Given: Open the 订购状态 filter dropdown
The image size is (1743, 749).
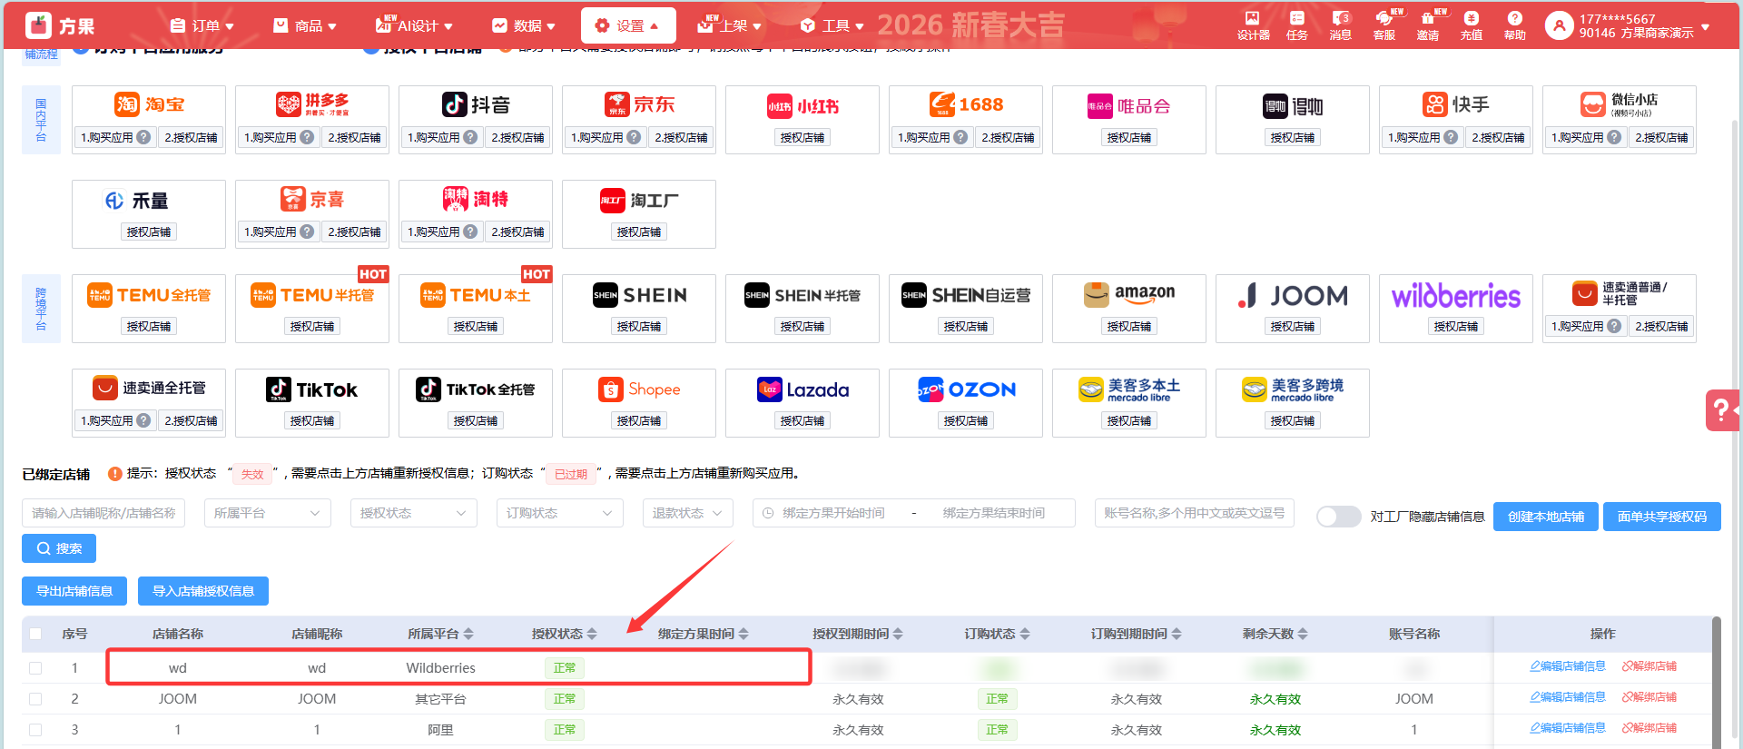Looking at the screenshot, I should (x=560, y=513).
